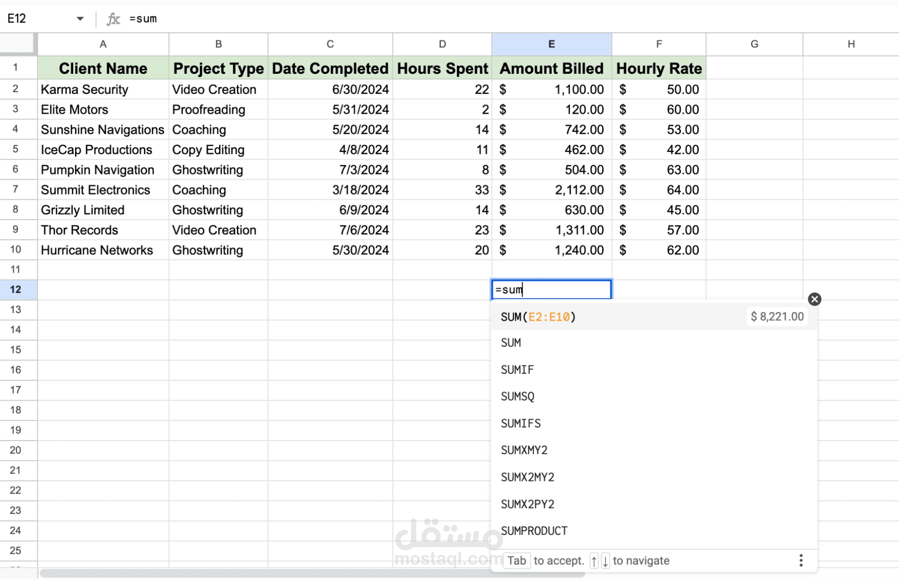
Task: Choose the SUM function suggestion
Action: 654,343
